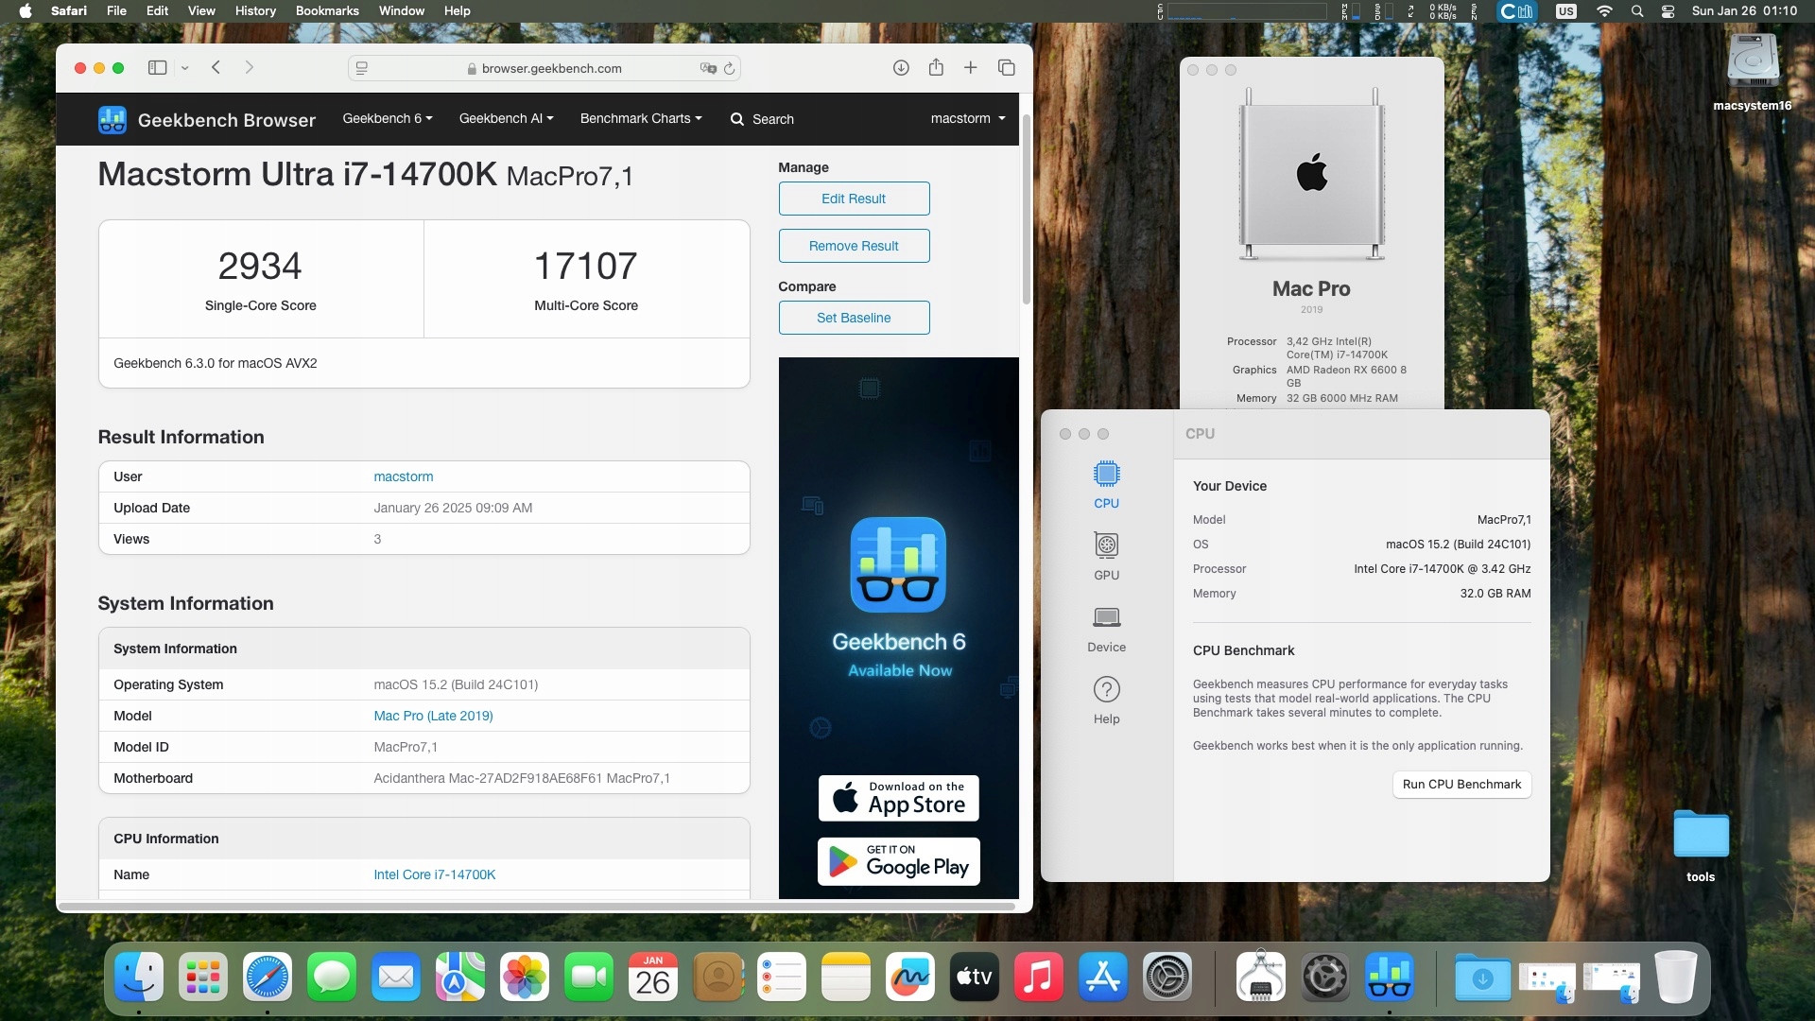Click Safari's sidebar toggle icon
1815x1021 pixels.
[x=158, y=67]
